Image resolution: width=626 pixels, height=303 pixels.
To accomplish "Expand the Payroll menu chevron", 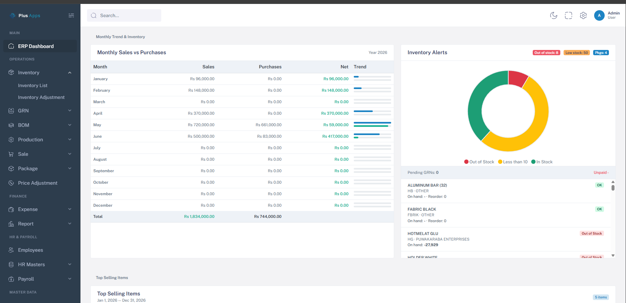I will [x=70, y=279].
